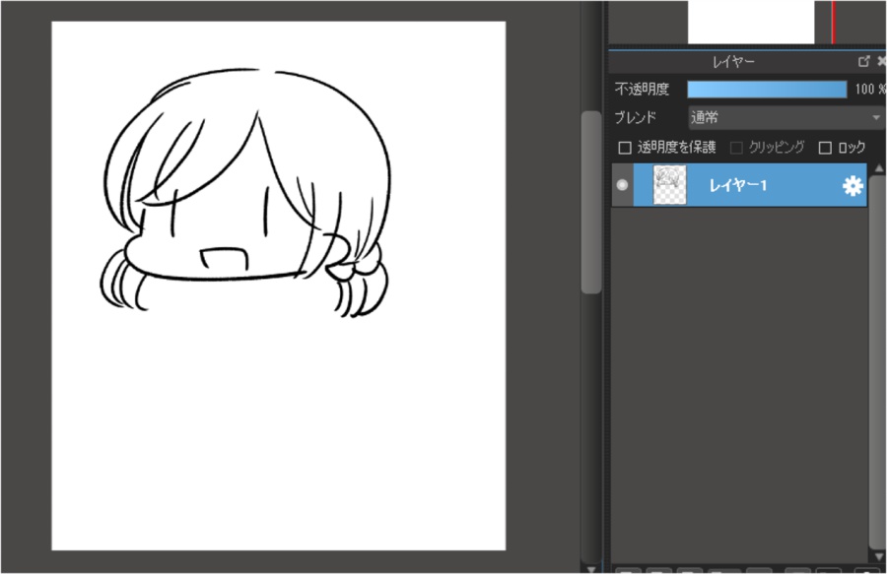Select the レイヤー1 thumbnail
Viewport: 887px width, 574px height.
[x=670, y=185]
